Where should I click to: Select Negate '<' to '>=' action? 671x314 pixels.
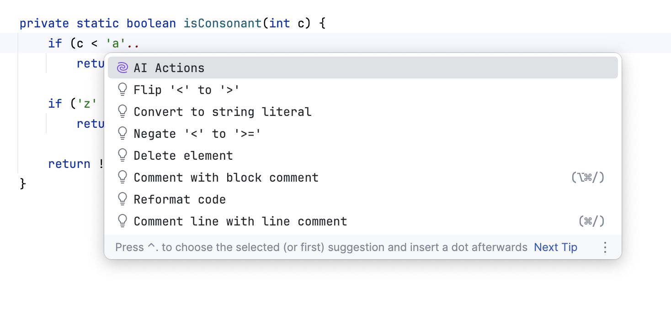tap(197, 133)
